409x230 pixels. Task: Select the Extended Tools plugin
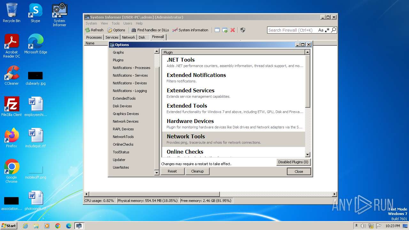pyautogui.click(x=234, y=108)
